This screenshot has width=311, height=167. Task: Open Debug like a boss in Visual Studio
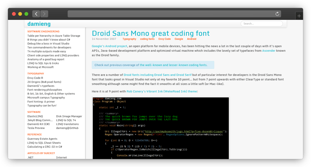48,44
